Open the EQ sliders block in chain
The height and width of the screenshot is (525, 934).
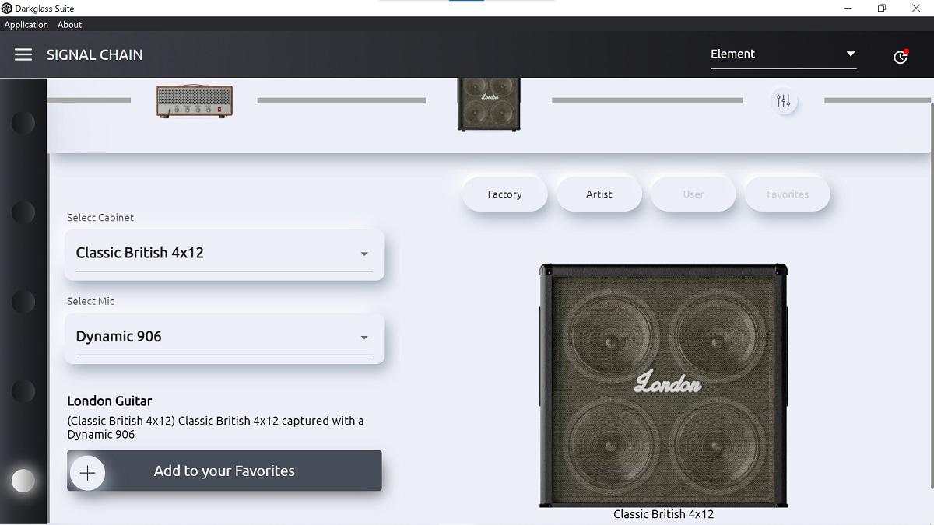[784, 101]
